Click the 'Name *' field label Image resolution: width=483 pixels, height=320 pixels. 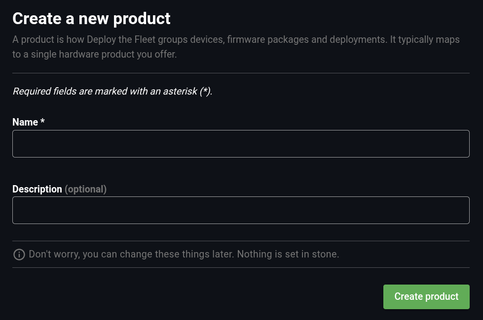[26, 122]
